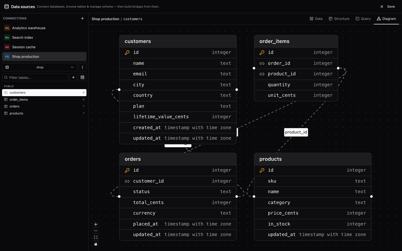Click foreign key link icon for product_id
This screenshot has width=402, height=251.
pyautogui.click(x=262, y=74)
